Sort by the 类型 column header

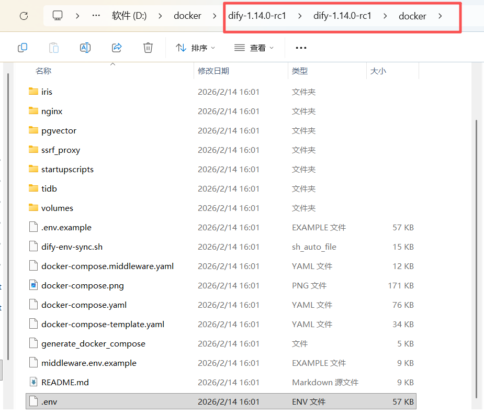[300, 71]
